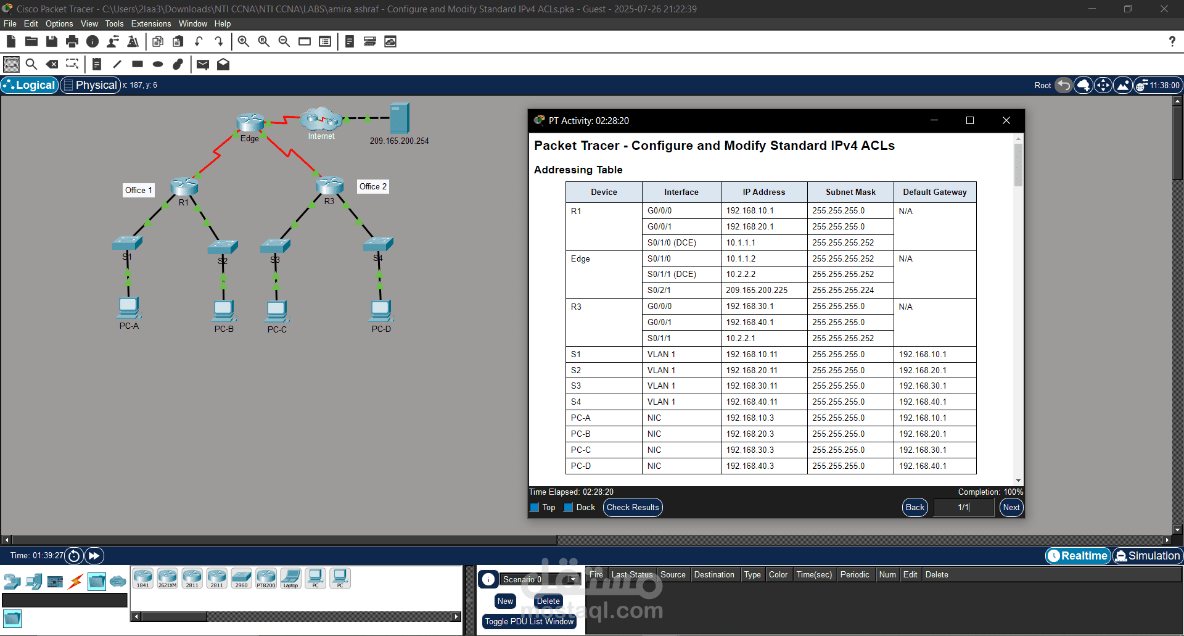Activate the Delete tool
This screenshot has width=1184, height=636.
click(x=52, y=64)
